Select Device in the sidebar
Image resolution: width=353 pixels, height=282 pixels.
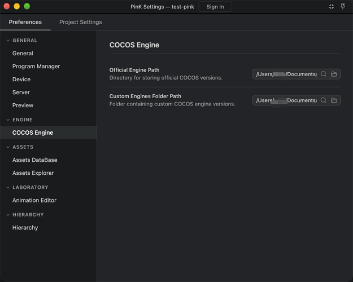click(49, 80)
